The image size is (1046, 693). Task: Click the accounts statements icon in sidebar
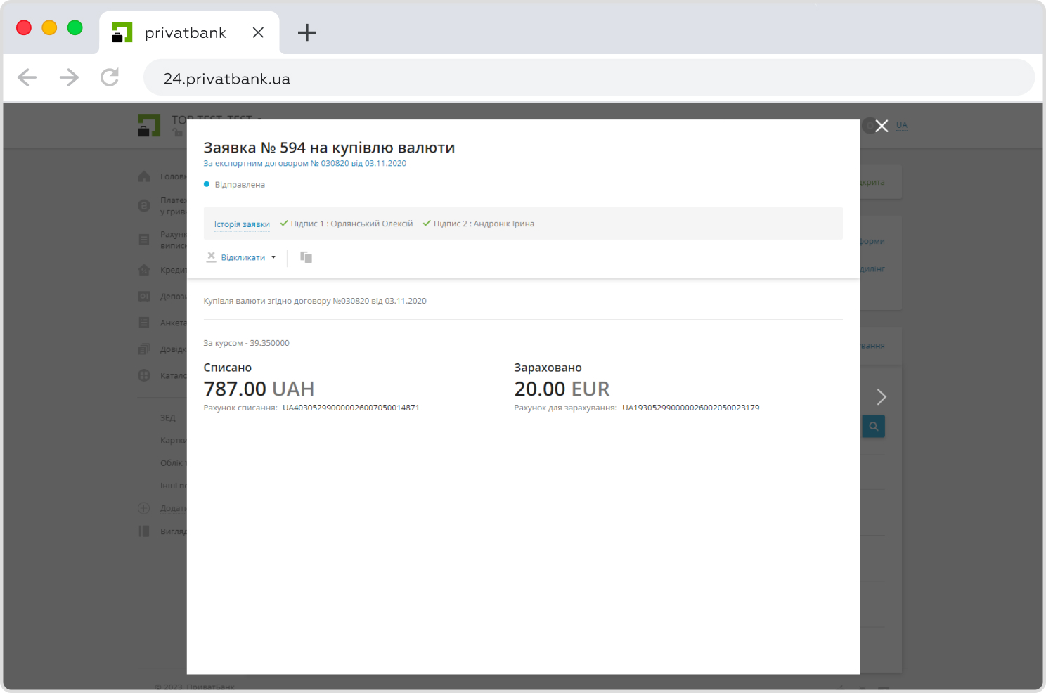coord(144,240)
